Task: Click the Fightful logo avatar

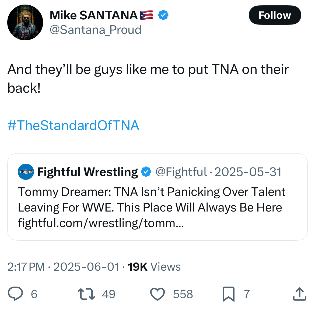Action: [x=26, y=172]
